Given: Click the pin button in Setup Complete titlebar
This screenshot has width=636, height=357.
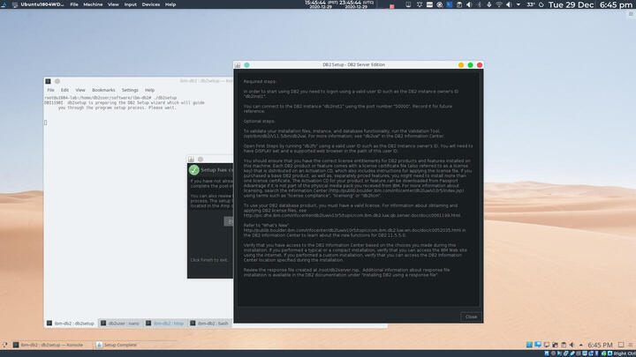Looking at the screenshot, I should click(201, 159).
